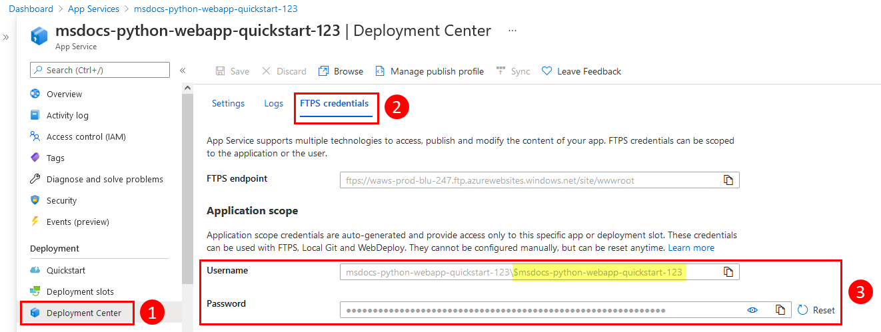Screen dimensions: 881x332
Task: Click the Browse external-link icon
Action: (324, 71)
